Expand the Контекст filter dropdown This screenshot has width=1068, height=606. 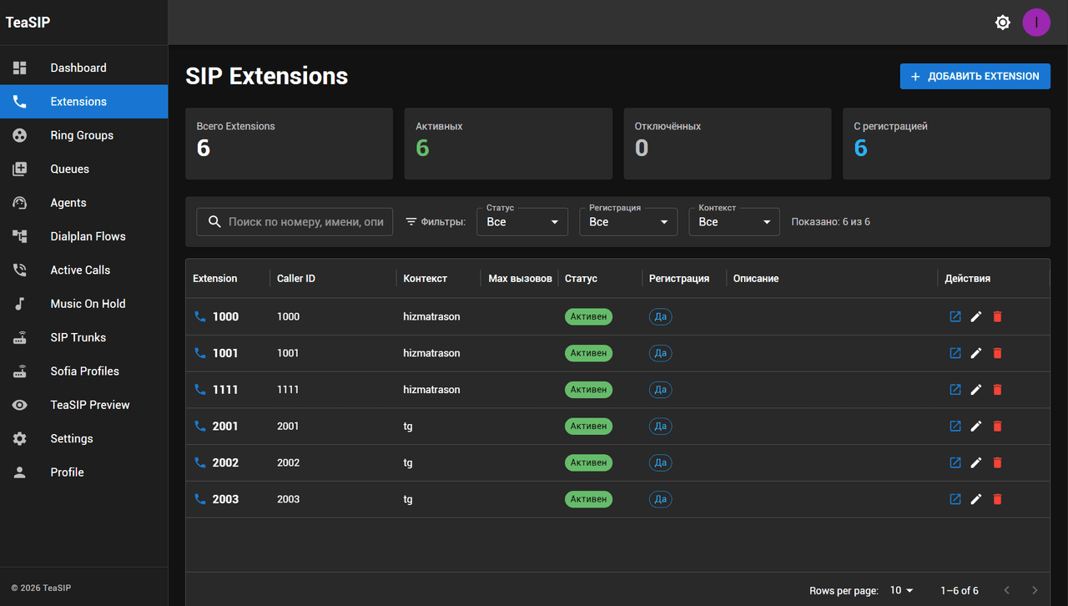(x=734, y=222)
